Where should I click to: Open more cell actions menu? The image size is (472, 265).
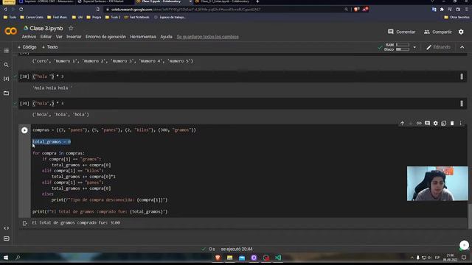click(460, 123)
